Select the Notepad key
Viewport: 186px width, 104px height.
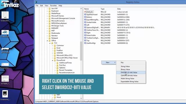coord(55,38)
